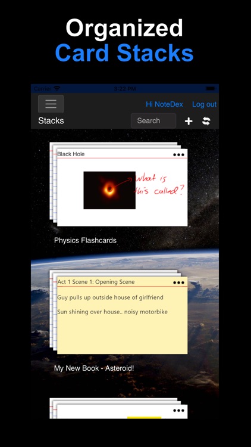This screenshot has height=447, width=251.
Task: Open options menu on Act 1 Scene 1 card
Action: (178, 283)
